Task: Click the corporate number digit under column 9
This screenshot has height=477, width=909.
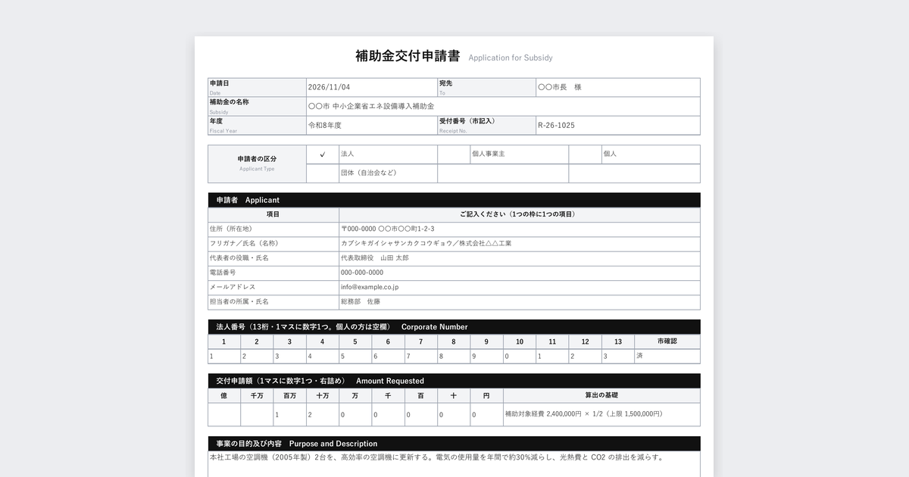Action: pos(486,356)
